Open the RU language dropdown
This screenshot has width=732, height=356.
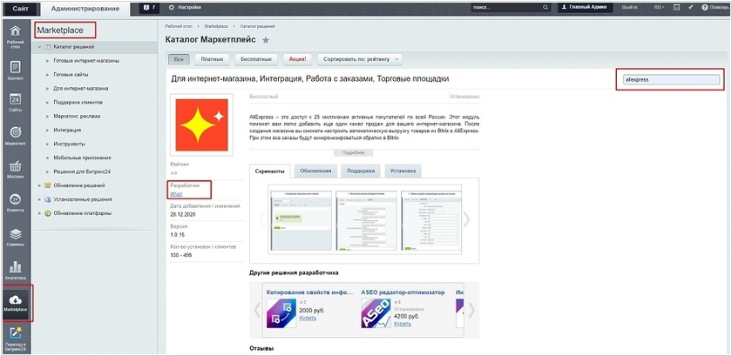659,8
